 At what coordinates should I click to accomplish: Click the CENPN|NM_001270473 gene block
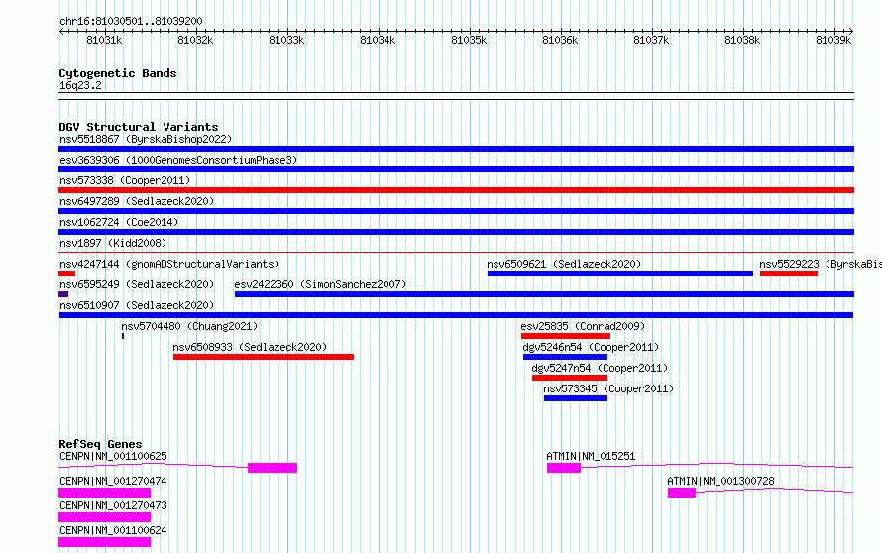pyautogui.click(x=105, y=517)
